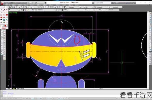Toggle 栅格 grid display in status bar

pyautogui.click(x=29, y=98)
